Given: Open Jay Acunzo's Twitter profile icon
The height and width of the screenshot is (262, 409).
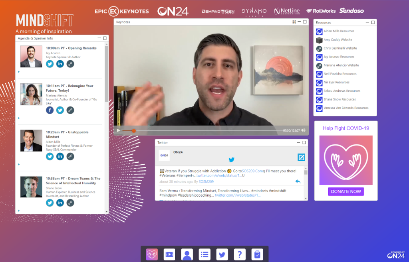Looking at the screenshot, I should click(x=50, y=64).
